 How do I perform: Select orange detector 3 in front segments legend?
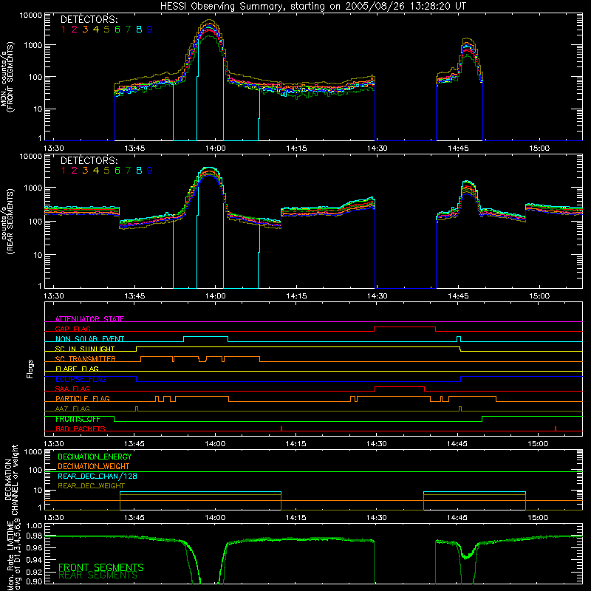(85, 30)
